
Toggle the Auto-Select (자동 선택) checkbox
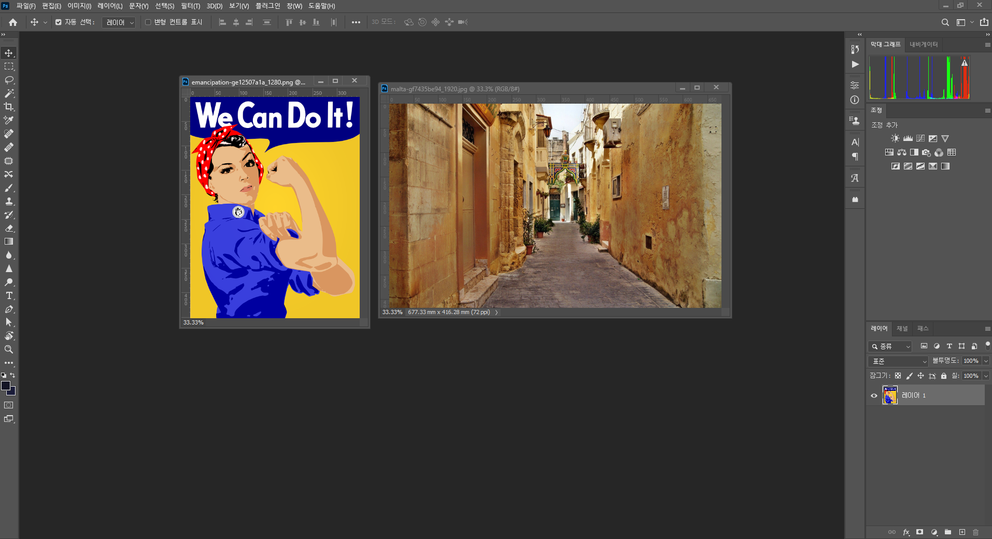pyautogui.click(x=59, y=22)
